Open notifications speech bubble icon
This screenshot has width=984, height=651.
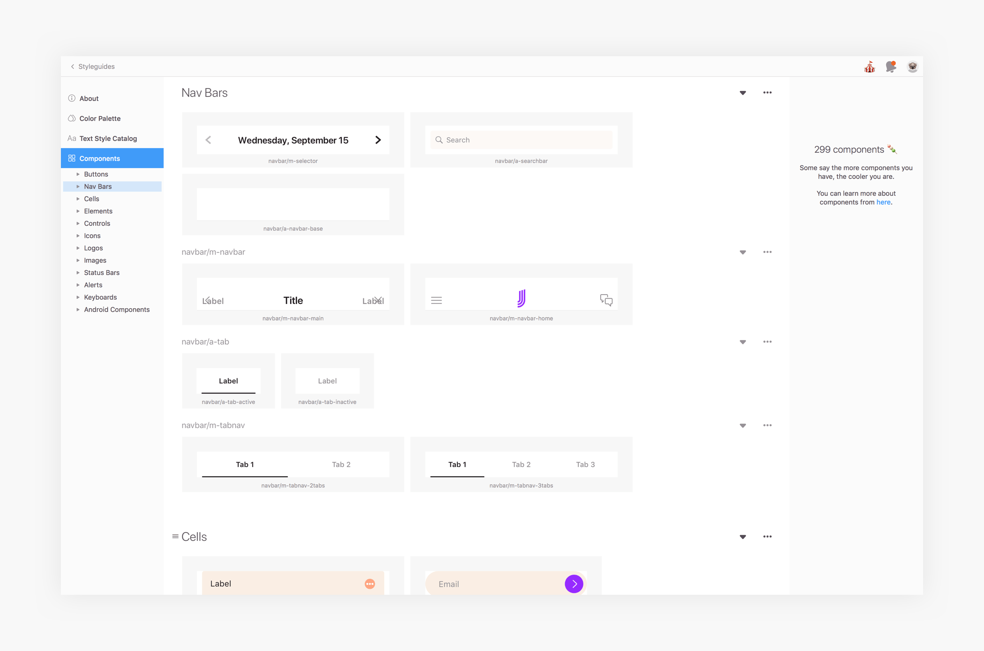click(891, 67)
